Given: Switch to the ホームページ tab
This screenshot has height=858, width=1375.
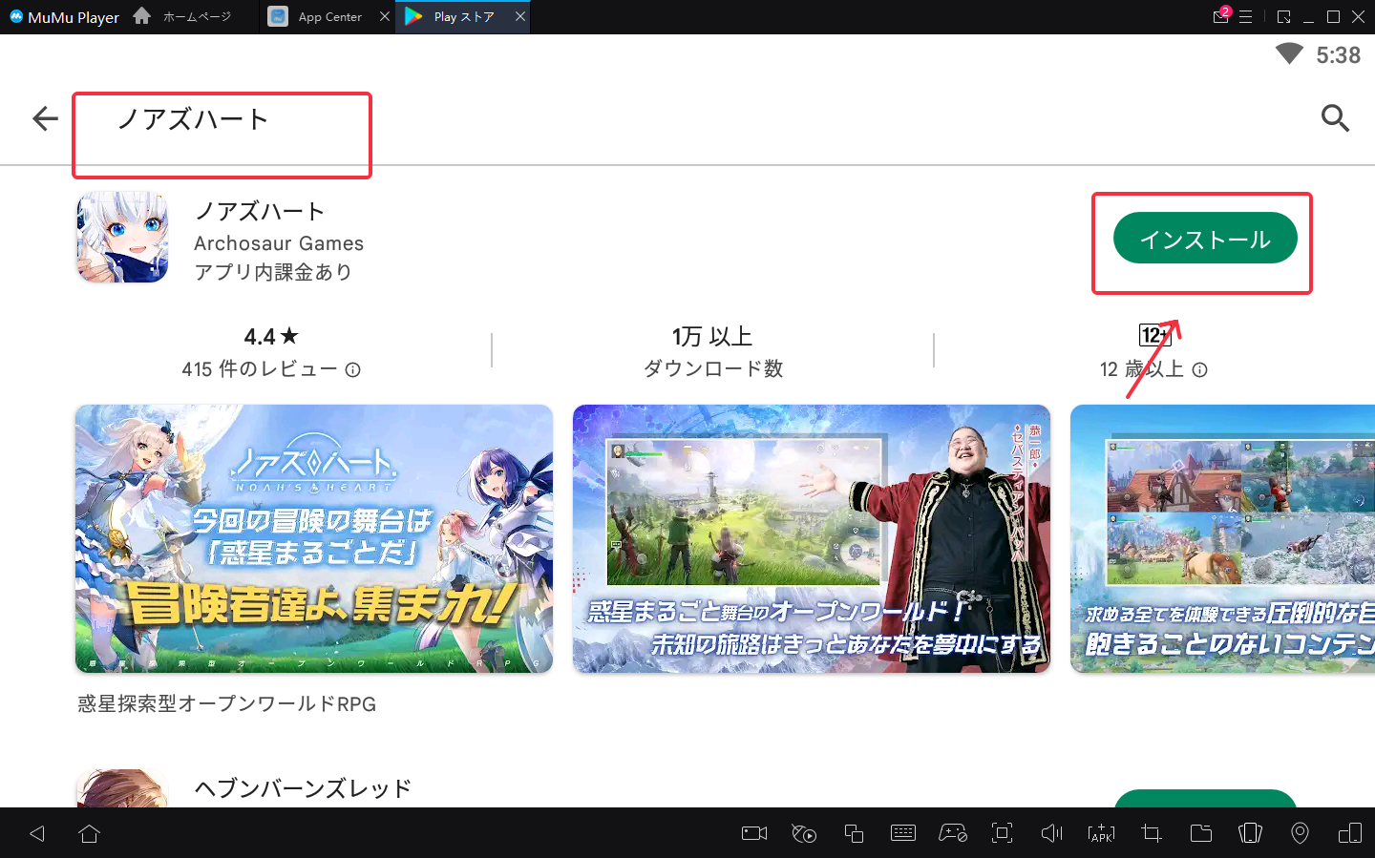Looking at the screenshot, I should [183, 16].
